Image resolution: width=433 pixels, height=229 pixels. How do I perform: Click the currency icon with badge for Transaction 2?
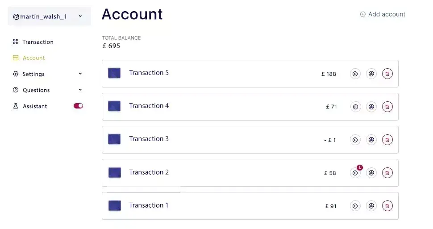[355, 173]
